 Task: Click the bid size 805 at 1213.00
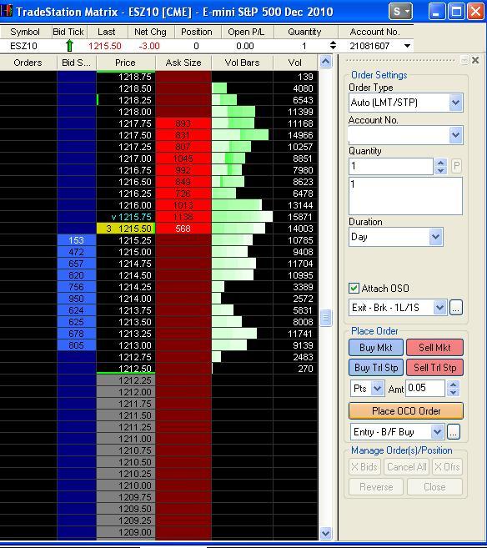[x=77, y=345]
